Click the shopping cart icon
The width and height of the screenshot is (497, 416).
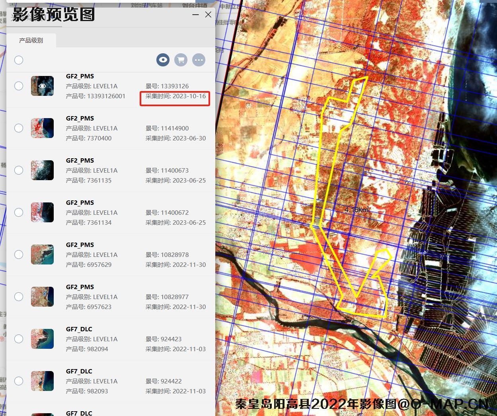pyautogui.click(x=181, y=60)
